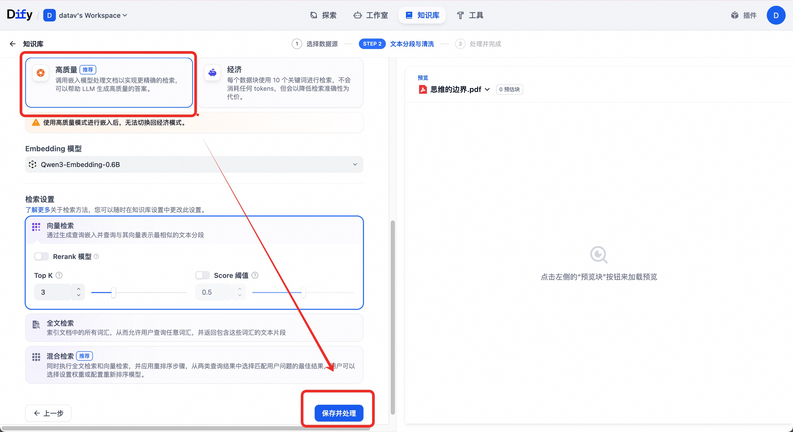
Task: Open the 了解更多 link
Action: [37, 209]
